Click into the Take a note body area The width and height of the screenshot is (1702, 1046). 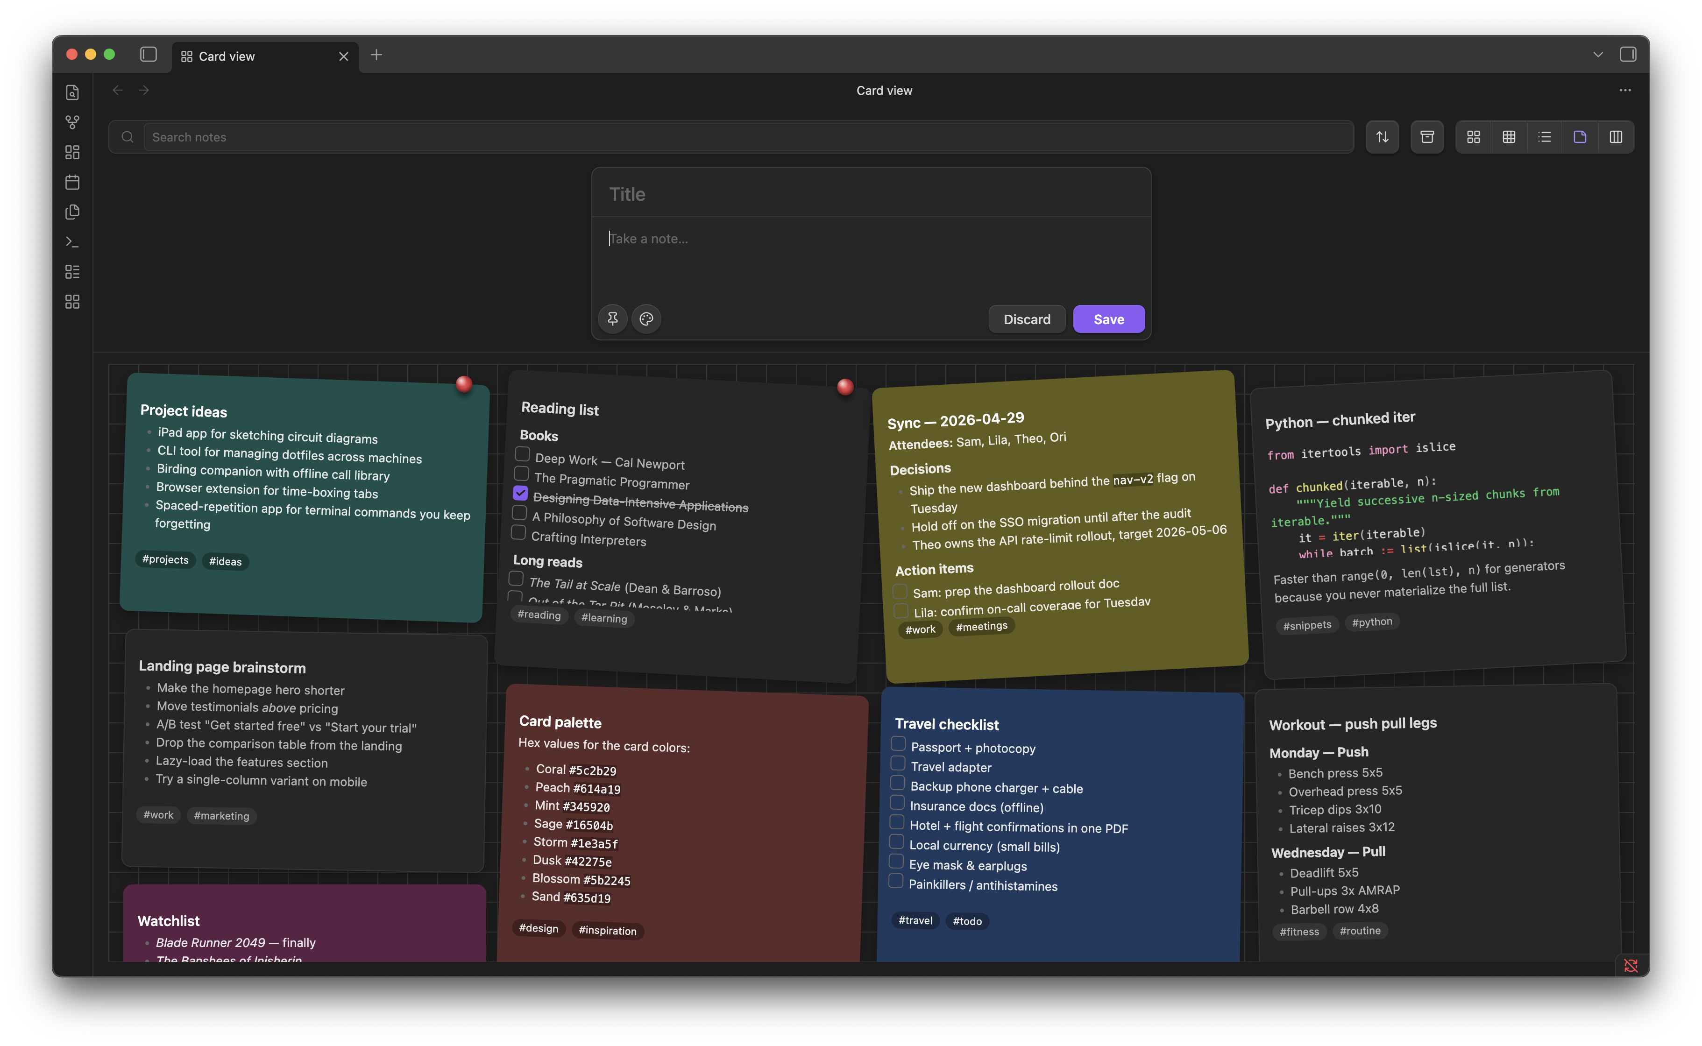tap(871, 260)
